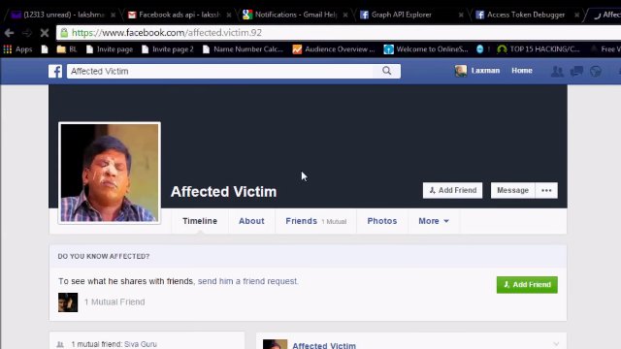This screenshot has width=621, height=349.
Task: Open the Invite page bookmark
Action: 110,49
